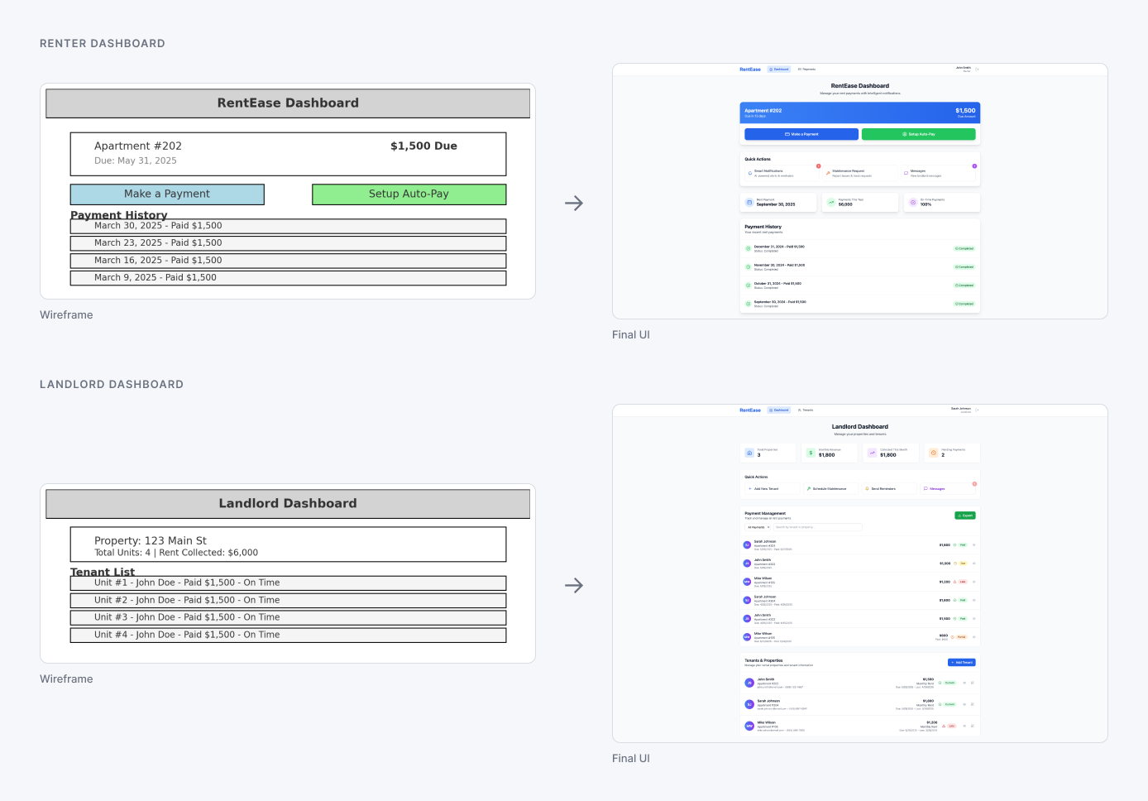Select the Dashboard tab in landlord final UI
The image size is (1148, 801).
click(779, 410)
